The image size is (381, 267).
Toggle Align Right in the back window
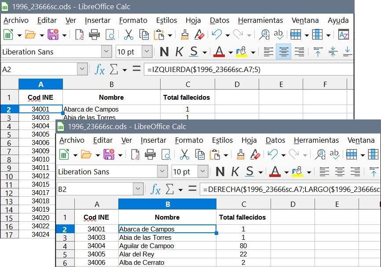point(299,52)
